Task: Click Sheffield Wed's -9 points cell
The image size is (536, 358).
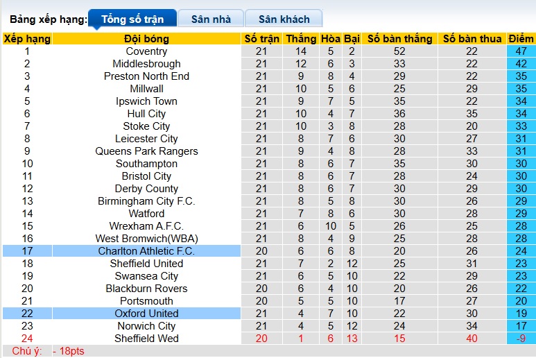Action: click(521, 339)
